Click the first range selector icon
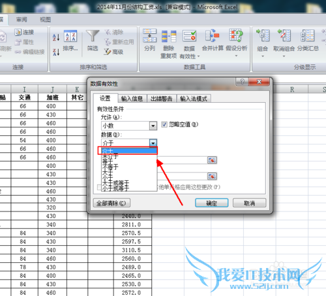 click(212, 160)
